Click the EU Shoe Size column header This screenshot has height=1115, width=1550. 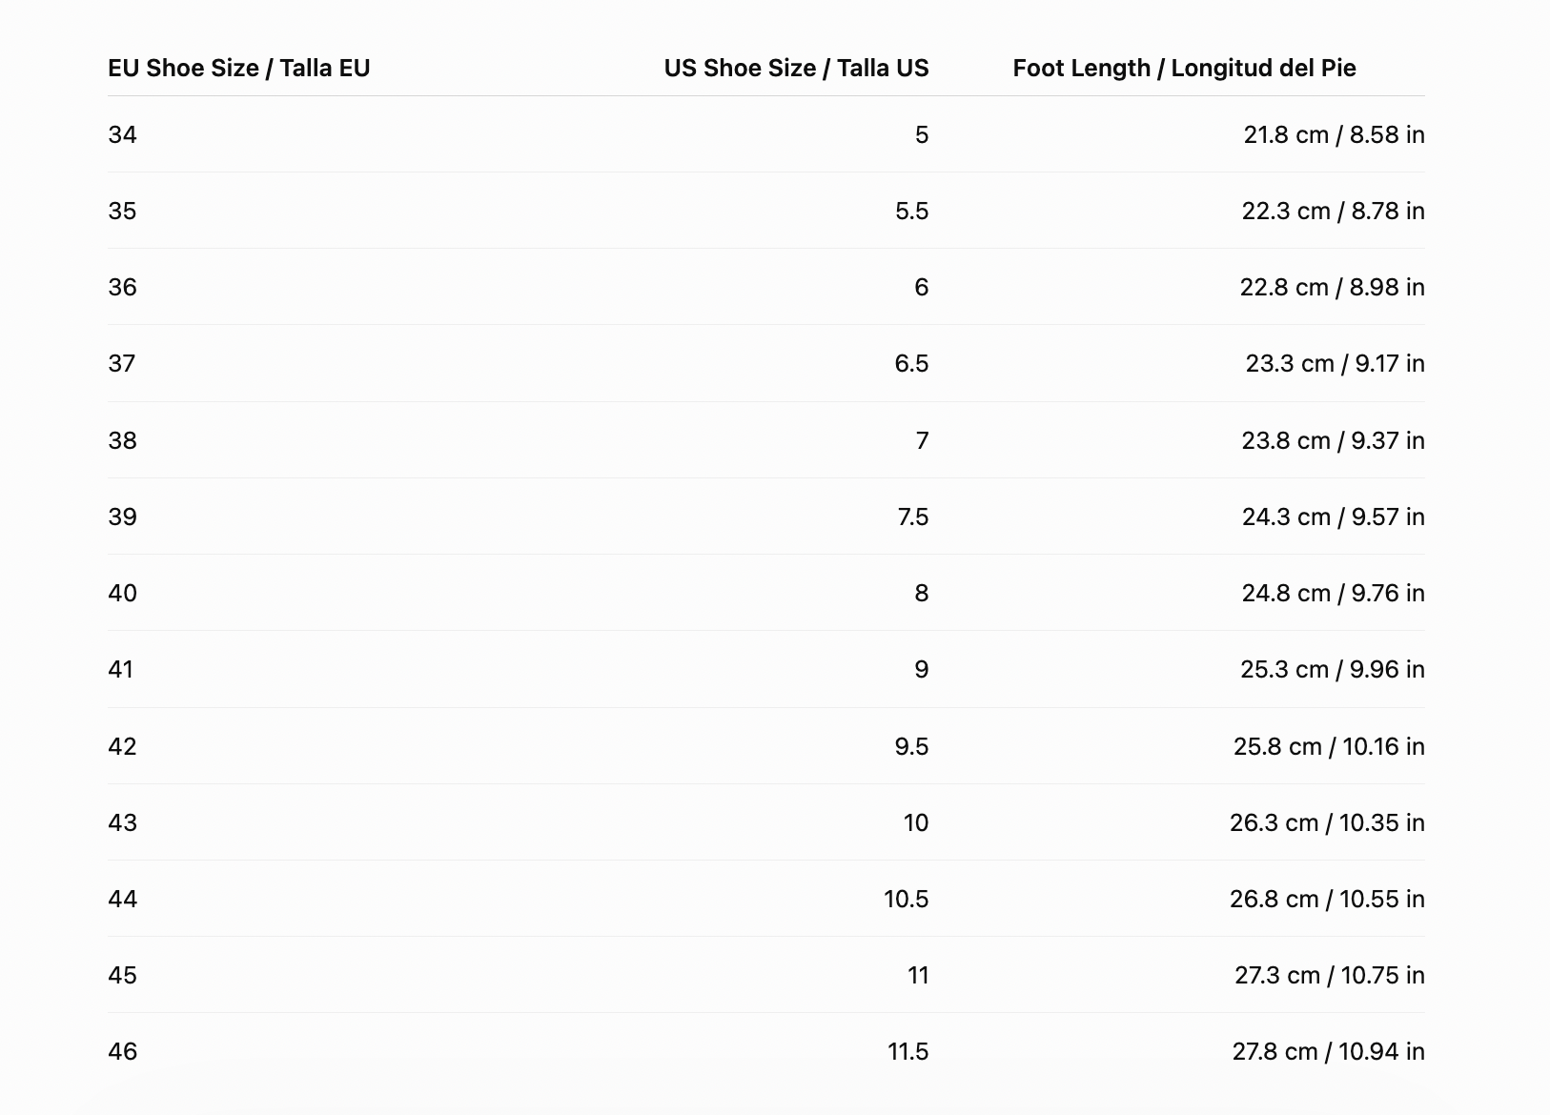click(x=238, y=68)
